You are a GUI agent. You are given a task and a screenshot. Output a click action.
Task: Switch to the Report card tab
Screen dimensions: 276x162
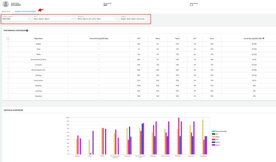click(6, 11)
